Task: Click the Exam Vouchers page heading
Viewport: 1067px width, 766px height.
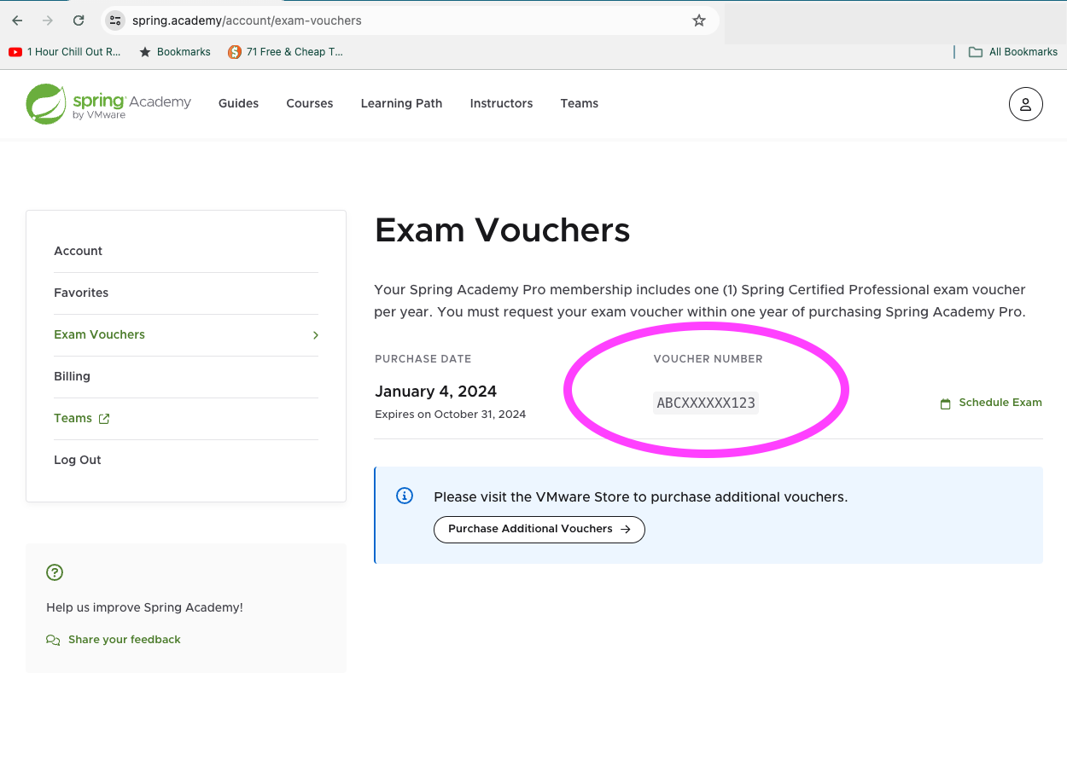Action: click(502, 230)
